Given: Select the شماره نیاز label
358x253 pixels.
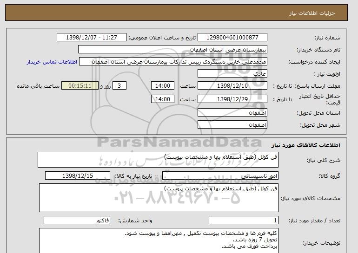Looking at the screenshot, I should point(327,38).
